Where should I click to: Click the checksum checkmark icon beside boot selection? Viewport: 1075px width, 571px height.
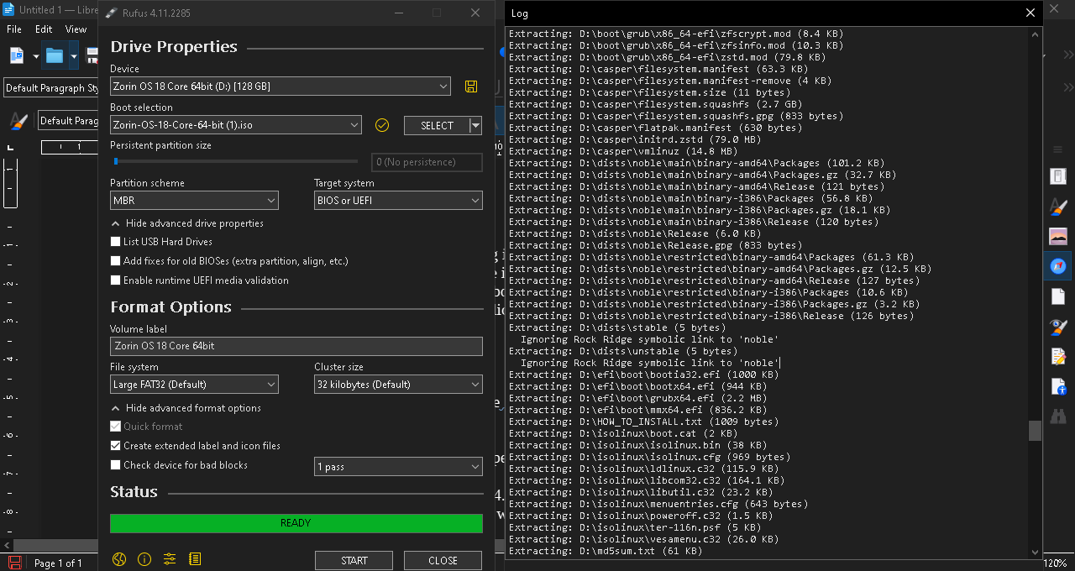click(382, 125)
